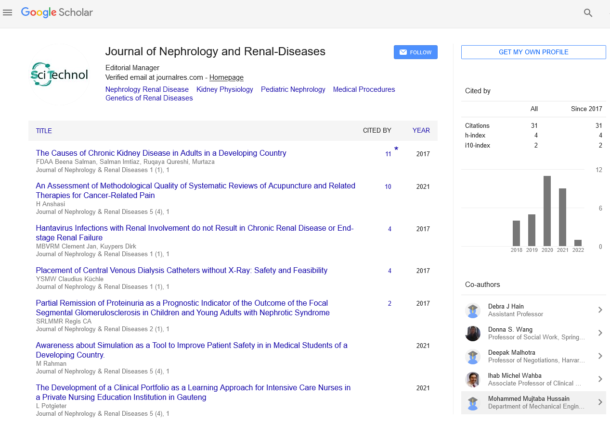Click citation count 4 for Hantavirus article
This screenshot has height=422, width=610.
click(389, 229)
